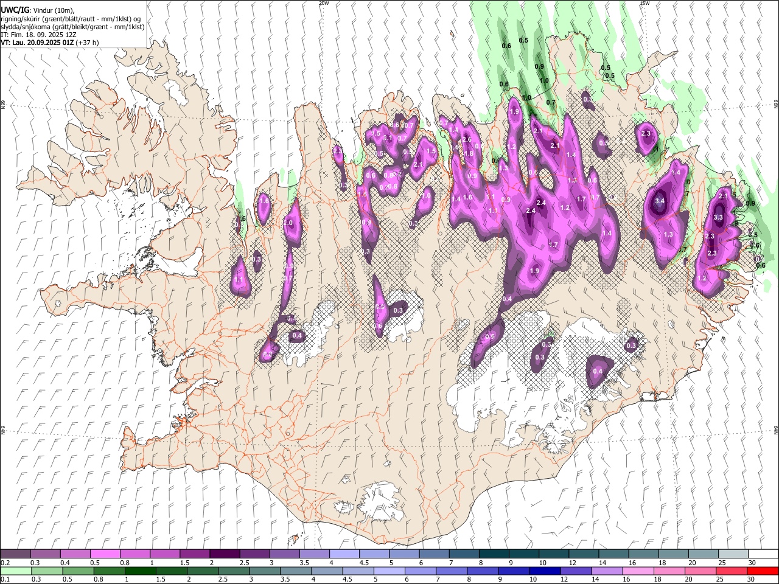Click the '0.2' label in the upper legend row
This screenshot has width=779, height=584.
[x=5, y=563]
